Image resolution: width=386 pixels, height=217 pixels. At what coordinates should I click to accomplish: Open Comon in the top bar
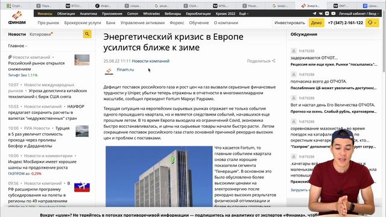coord(133,13)
